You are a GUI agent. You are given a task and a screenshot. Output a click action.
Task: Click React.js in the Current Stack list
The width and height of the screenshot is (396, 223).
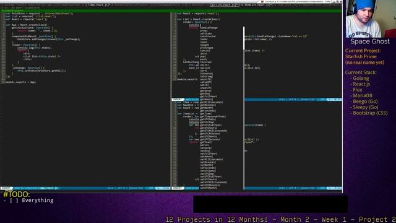(361, 84)
